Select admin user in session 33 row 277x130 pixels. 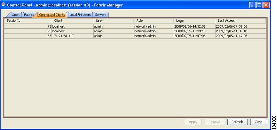(x=113, y=36)
